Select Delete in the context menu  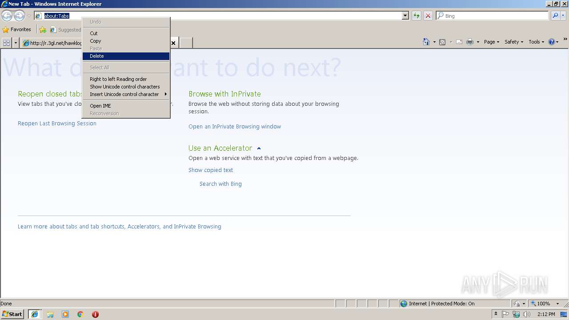126,56
